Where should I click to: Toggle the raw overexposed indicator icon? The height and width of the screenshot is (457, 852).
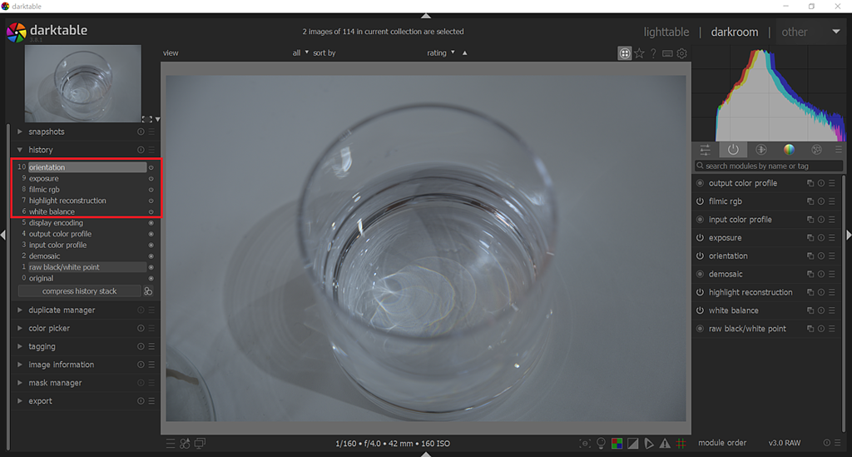pos(616,444)
